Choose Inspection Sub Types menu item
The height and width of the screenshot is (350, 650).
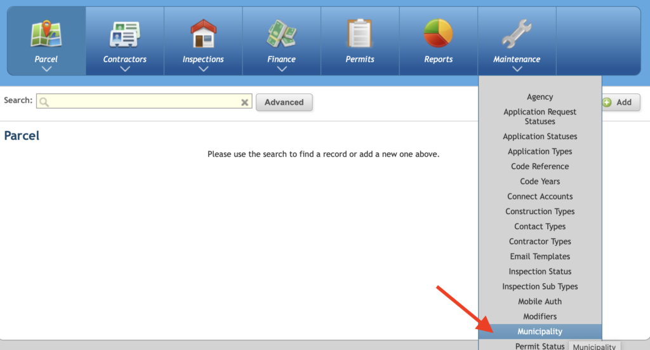point(540,286)
